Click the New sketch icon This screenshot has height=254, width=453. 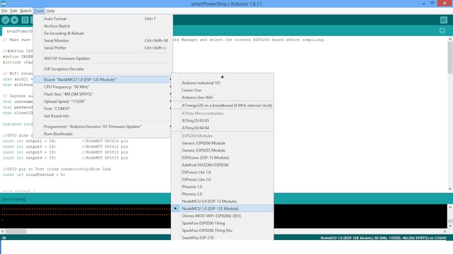25,20
